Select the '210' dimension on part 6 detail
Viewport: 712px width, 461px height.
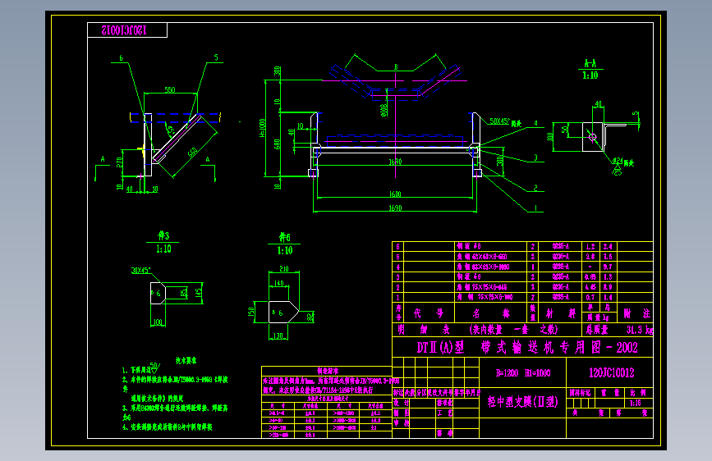coord(284,269)
